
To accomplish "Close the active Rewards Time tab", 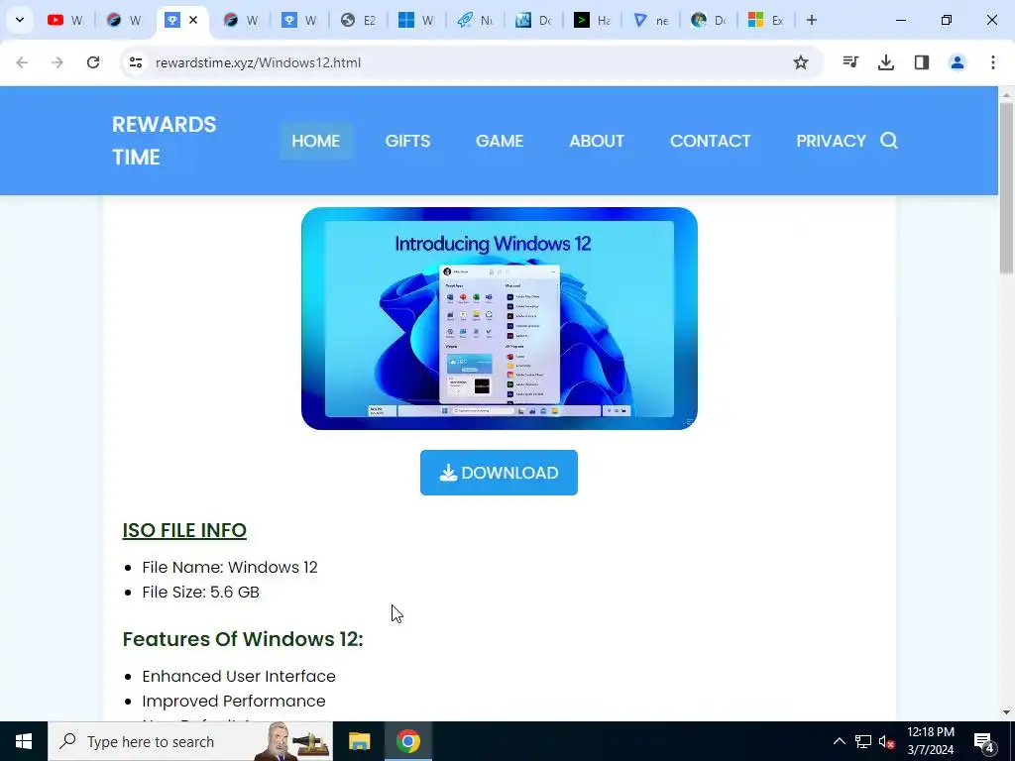I will tap(193, 20).
